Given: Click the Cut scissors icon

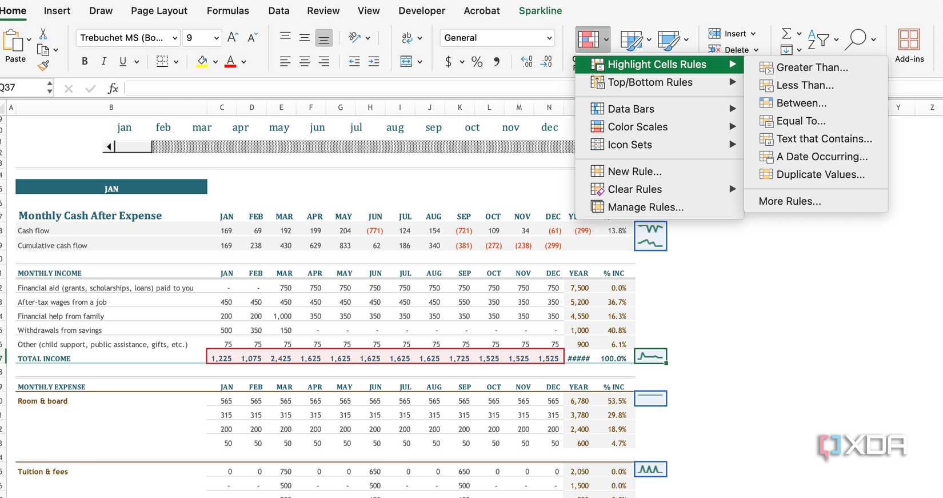Looking at the screenshot, I should click(x=43, y=34).
